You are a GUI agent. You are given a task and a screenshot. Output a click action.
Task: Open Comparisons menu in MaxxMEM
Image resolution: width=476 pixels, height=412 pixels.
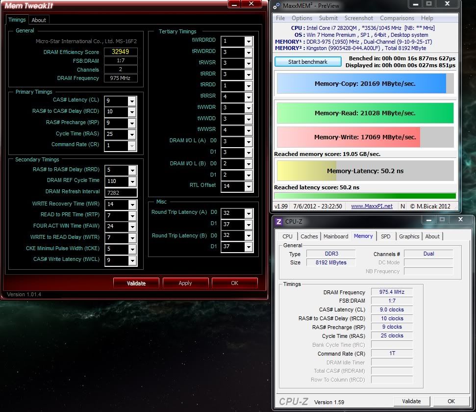click(397, 18)
